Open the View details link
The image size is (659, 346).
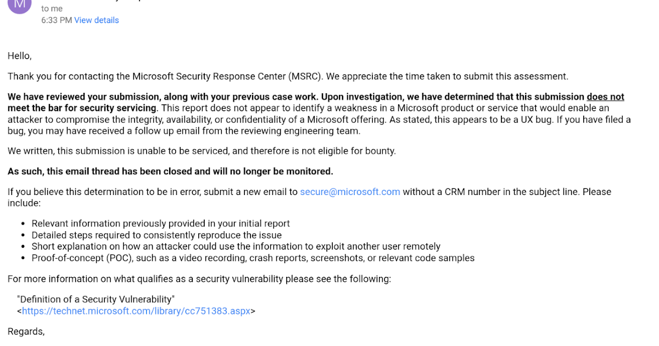tap(97, 20)
